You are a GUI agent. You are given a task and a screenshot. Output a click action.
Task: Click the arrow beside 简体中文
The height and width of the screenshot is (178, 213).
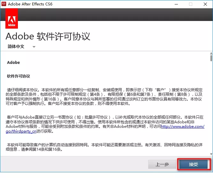pyautogui.click(x=34, y=47)
